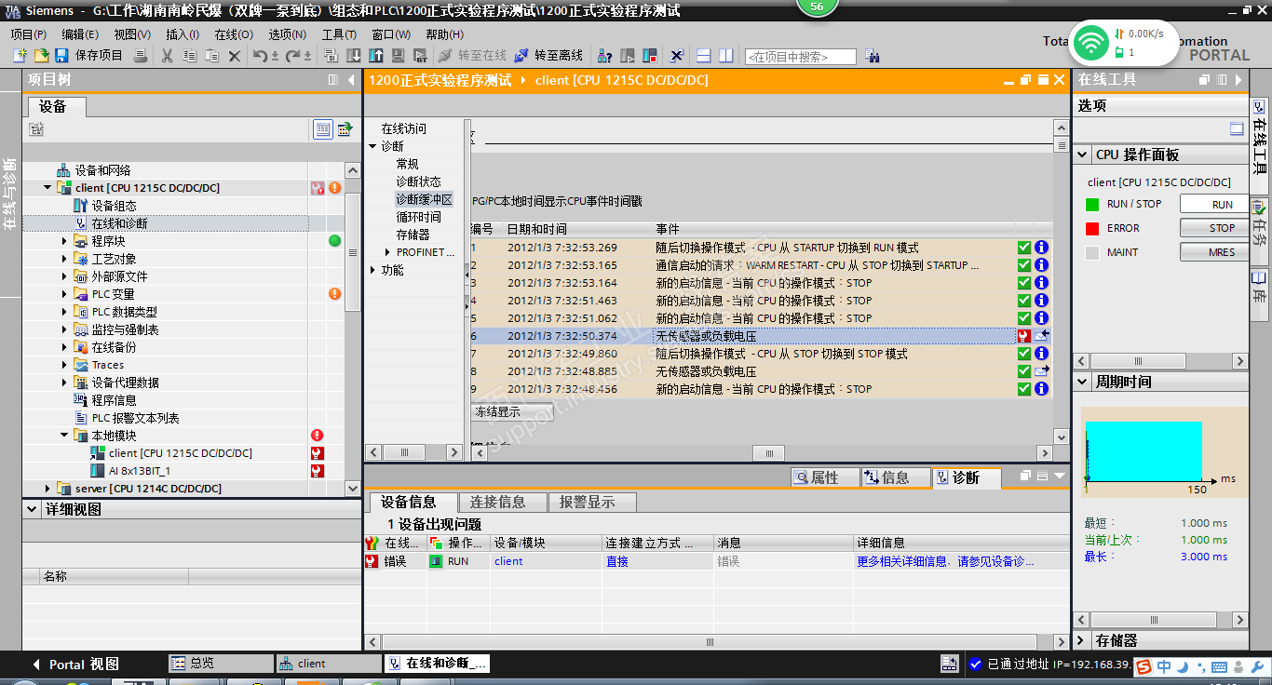Click the Accessible devices toolbar icon
Image resolution: width=1272 pixels, height=685 pixels.
click(605, 56)
